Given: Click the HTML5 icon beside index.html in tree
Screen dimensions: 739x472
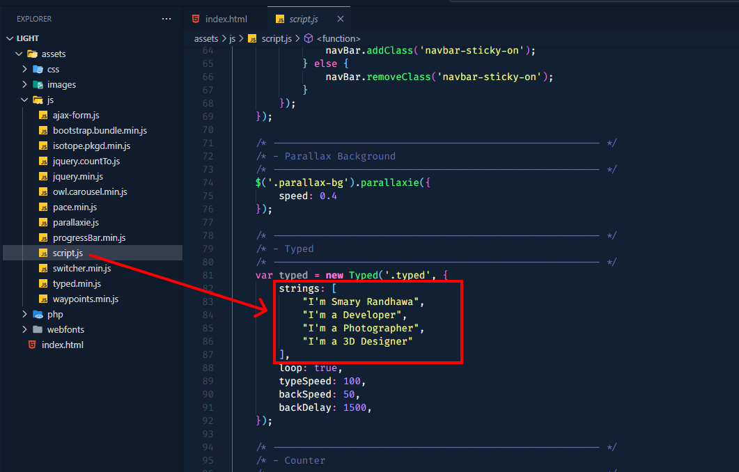Looking at the screenshot, I should point(32,345).
